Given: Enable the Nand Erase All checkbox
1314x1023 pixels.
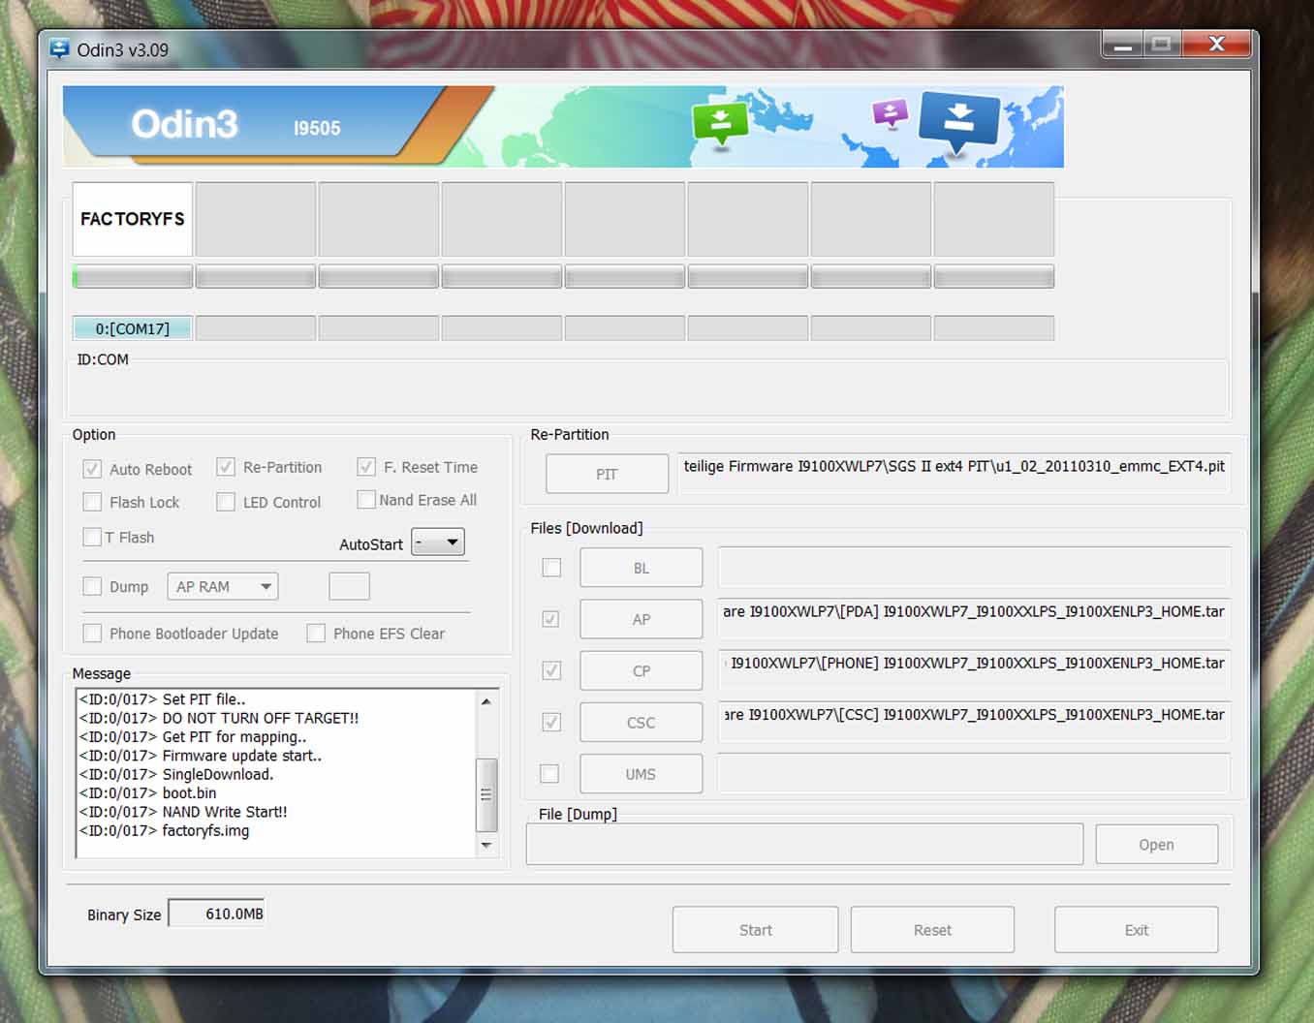Looking at the screenshot, I should coord(366,500).
